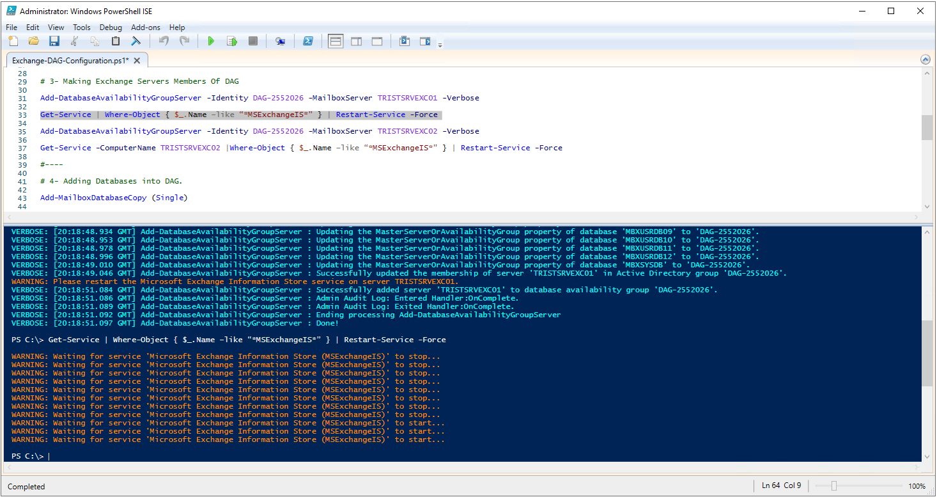The width and height of the screenshot is (937, 497).
Task: Open the Help menu
Action: point(177,28)
